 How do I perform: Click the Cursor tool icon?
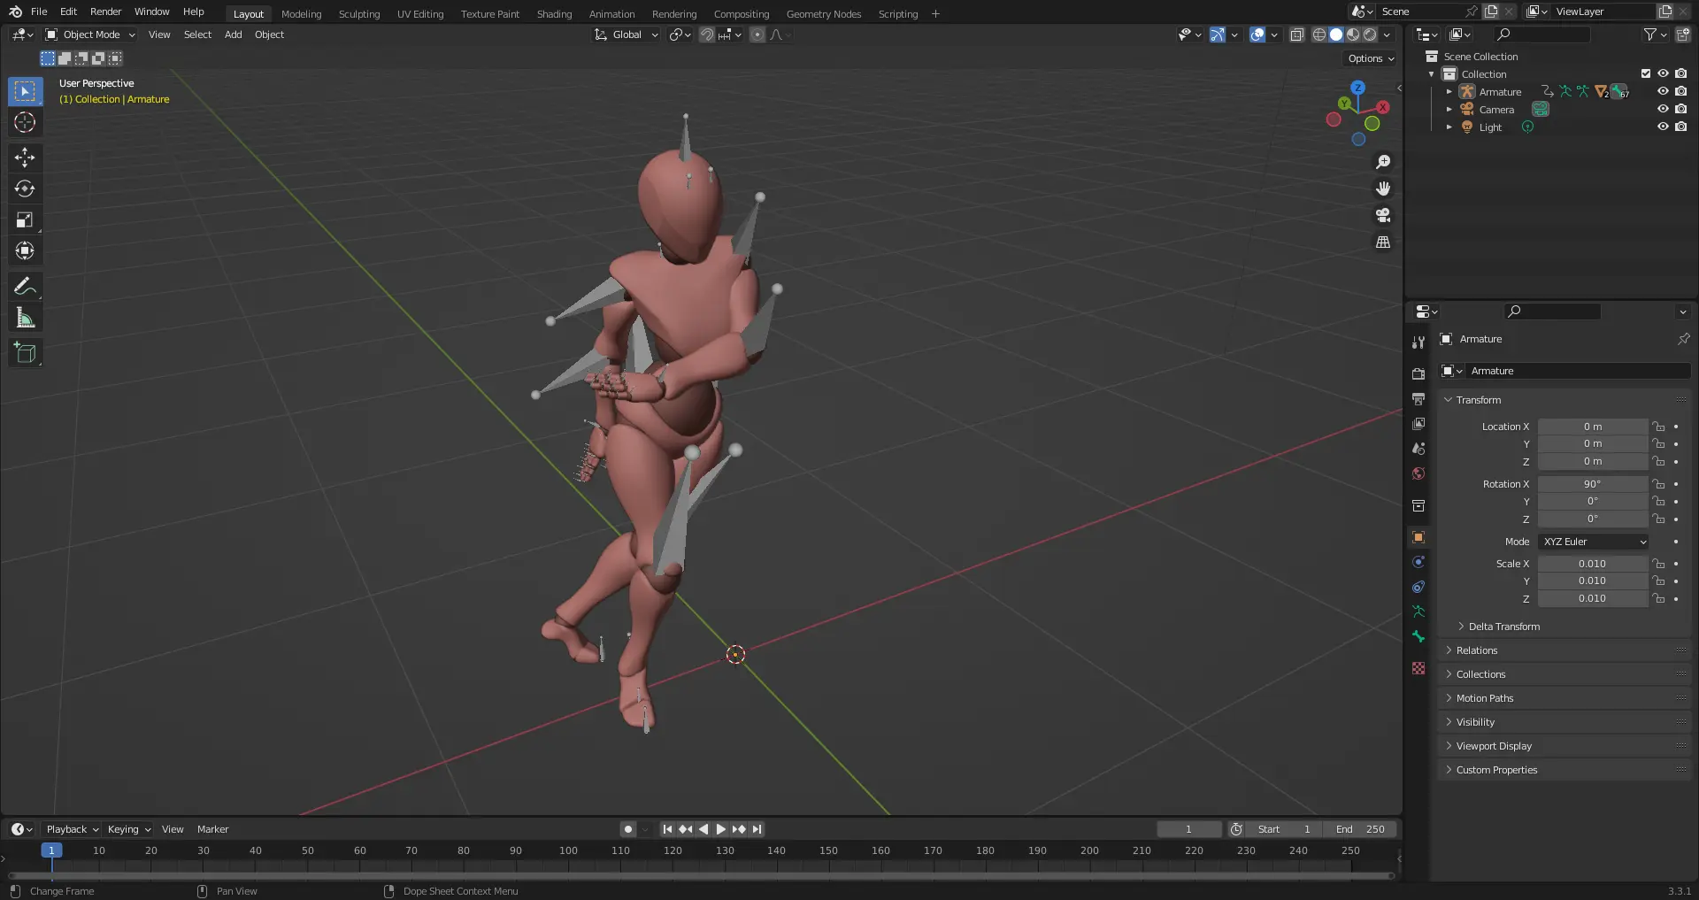tap(25, 122)
